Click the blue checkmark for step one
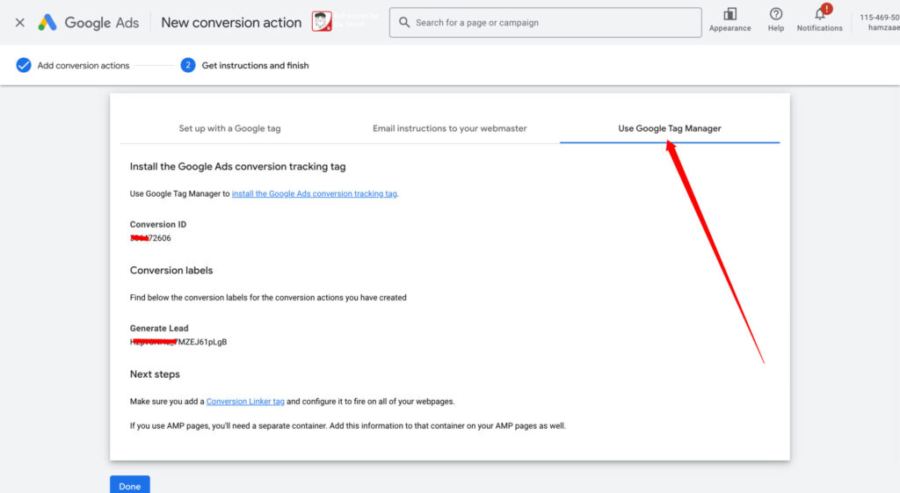The image size is (900, 493). (x=24, y=65)
